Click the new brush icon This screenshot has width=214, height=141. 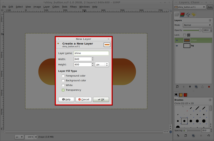pyautogui.click(x=186, y=135)
